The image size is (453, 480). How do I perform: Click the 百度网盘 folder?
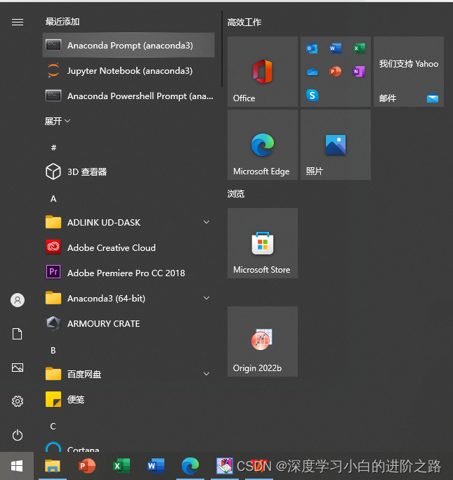[x=129, y=374]
